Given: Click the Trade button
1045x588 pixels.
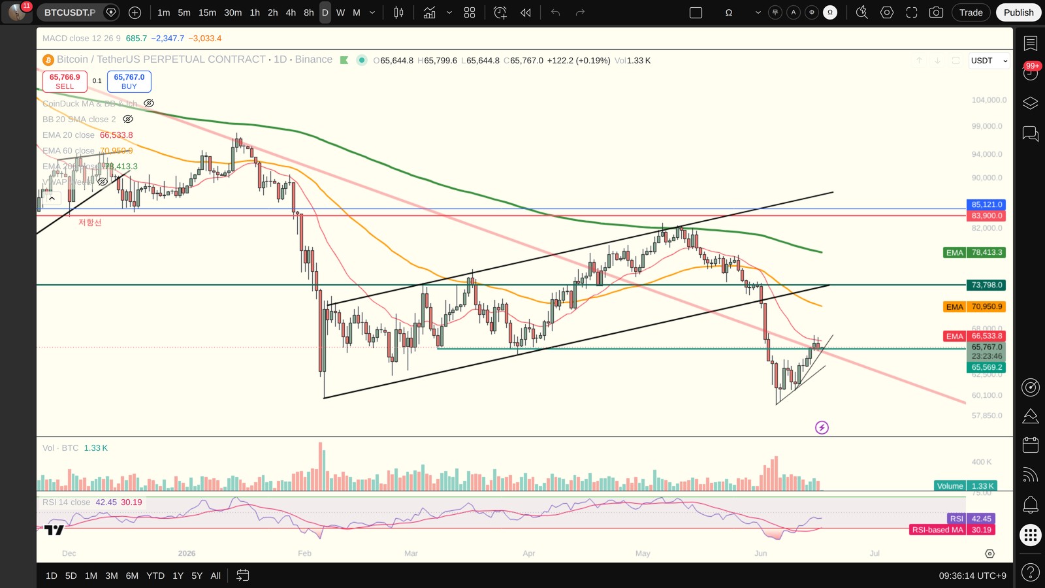Looking at the screenshot, I should tap(971, 12).
